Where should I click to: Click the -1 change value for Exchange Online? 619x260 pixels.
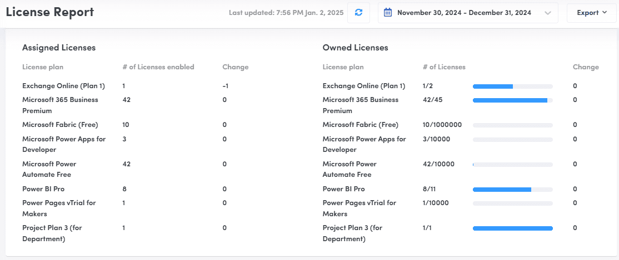tap(225, 86)
